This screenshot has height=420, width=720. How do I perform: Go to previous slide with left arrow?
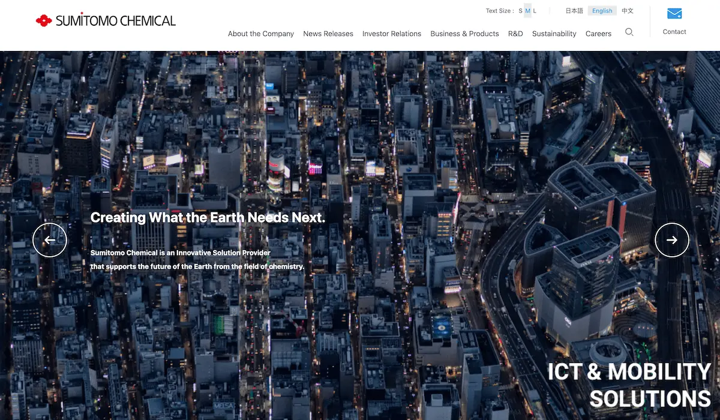pos(50,240)
